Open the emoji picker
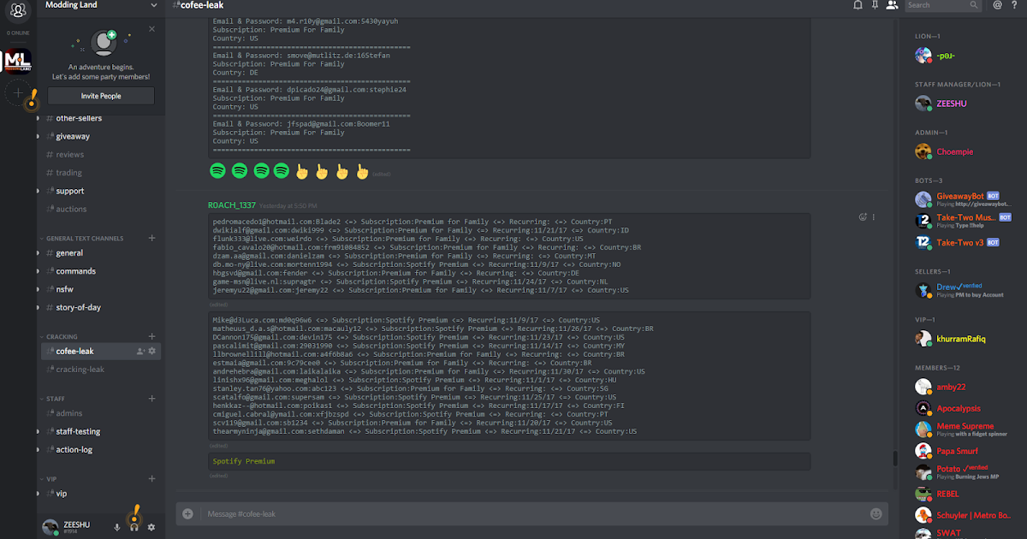This screenshot has height=539, width=1027. [x=876, y=514]
